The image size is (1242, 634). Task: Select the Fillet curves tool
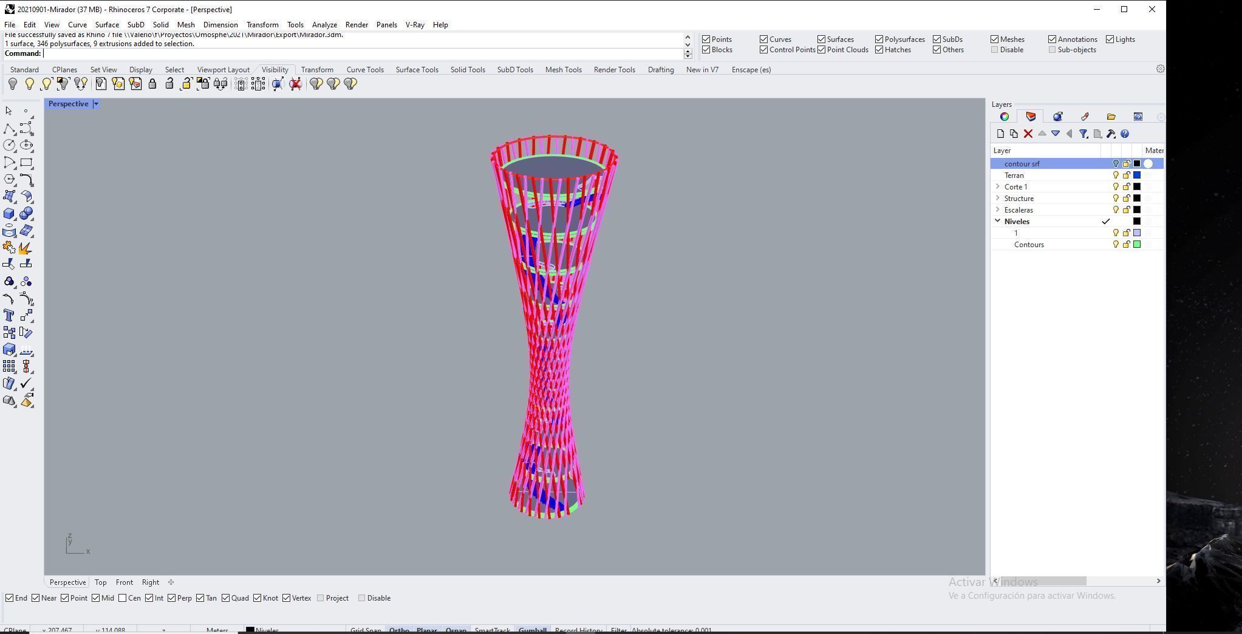point(26,179)
